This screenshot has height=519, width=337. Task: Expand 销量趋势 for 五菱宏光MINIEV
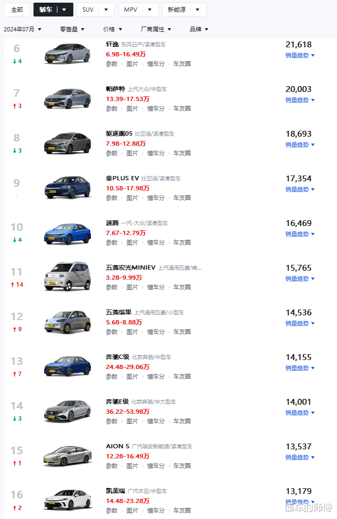click(x=300, y=279)
